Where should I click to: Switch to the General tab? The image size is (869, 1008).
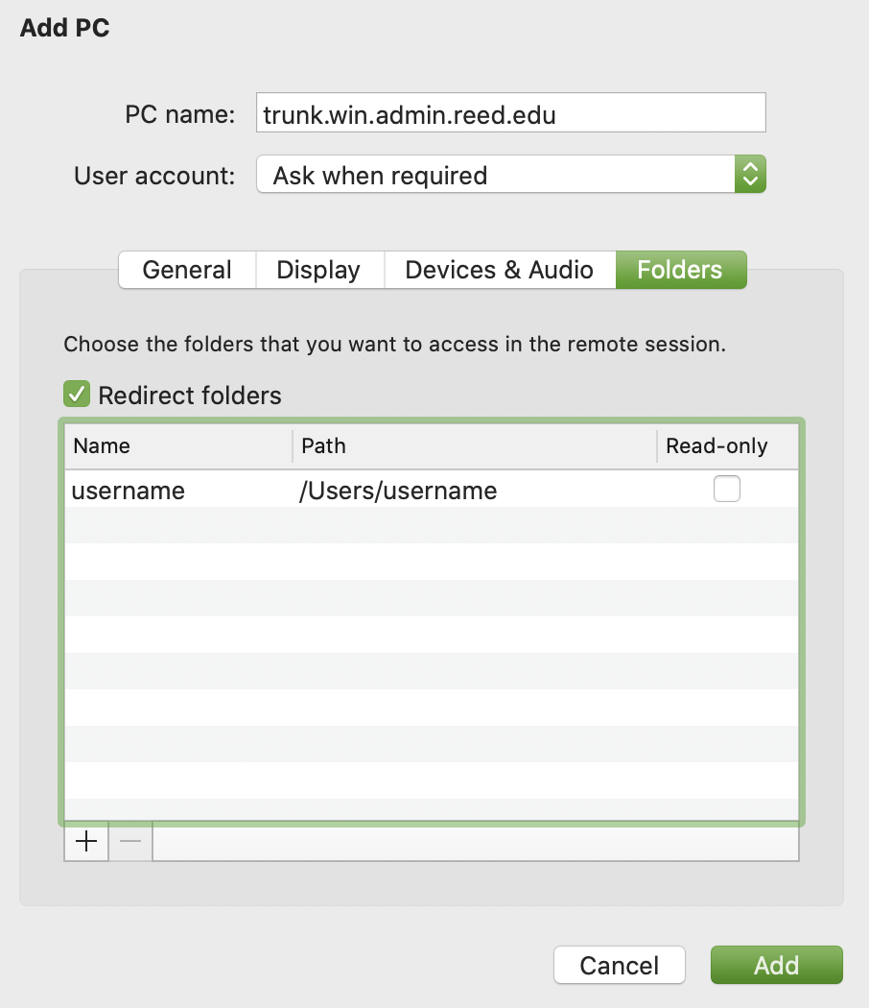click(187, 270)
